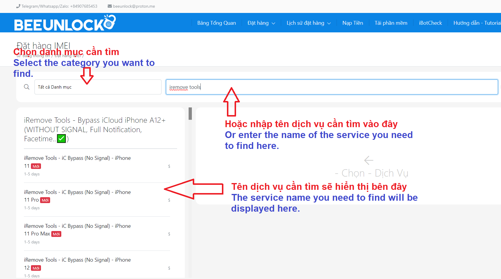Image resolution: width=501 pixels, height=279 pixels.
Task: Select iRemove Tools iC Bypass iPhone 12 service
Action: point(97,268)
